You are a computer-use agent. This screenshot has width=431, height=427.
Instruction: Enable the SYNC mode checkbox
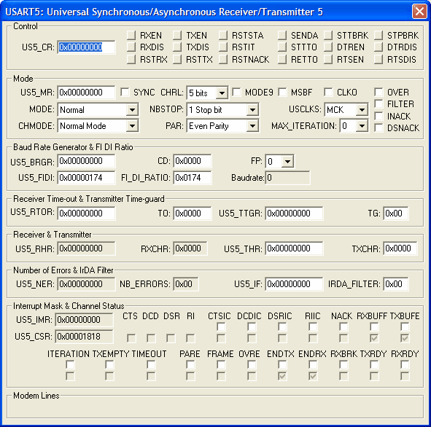tap(125, 93)
